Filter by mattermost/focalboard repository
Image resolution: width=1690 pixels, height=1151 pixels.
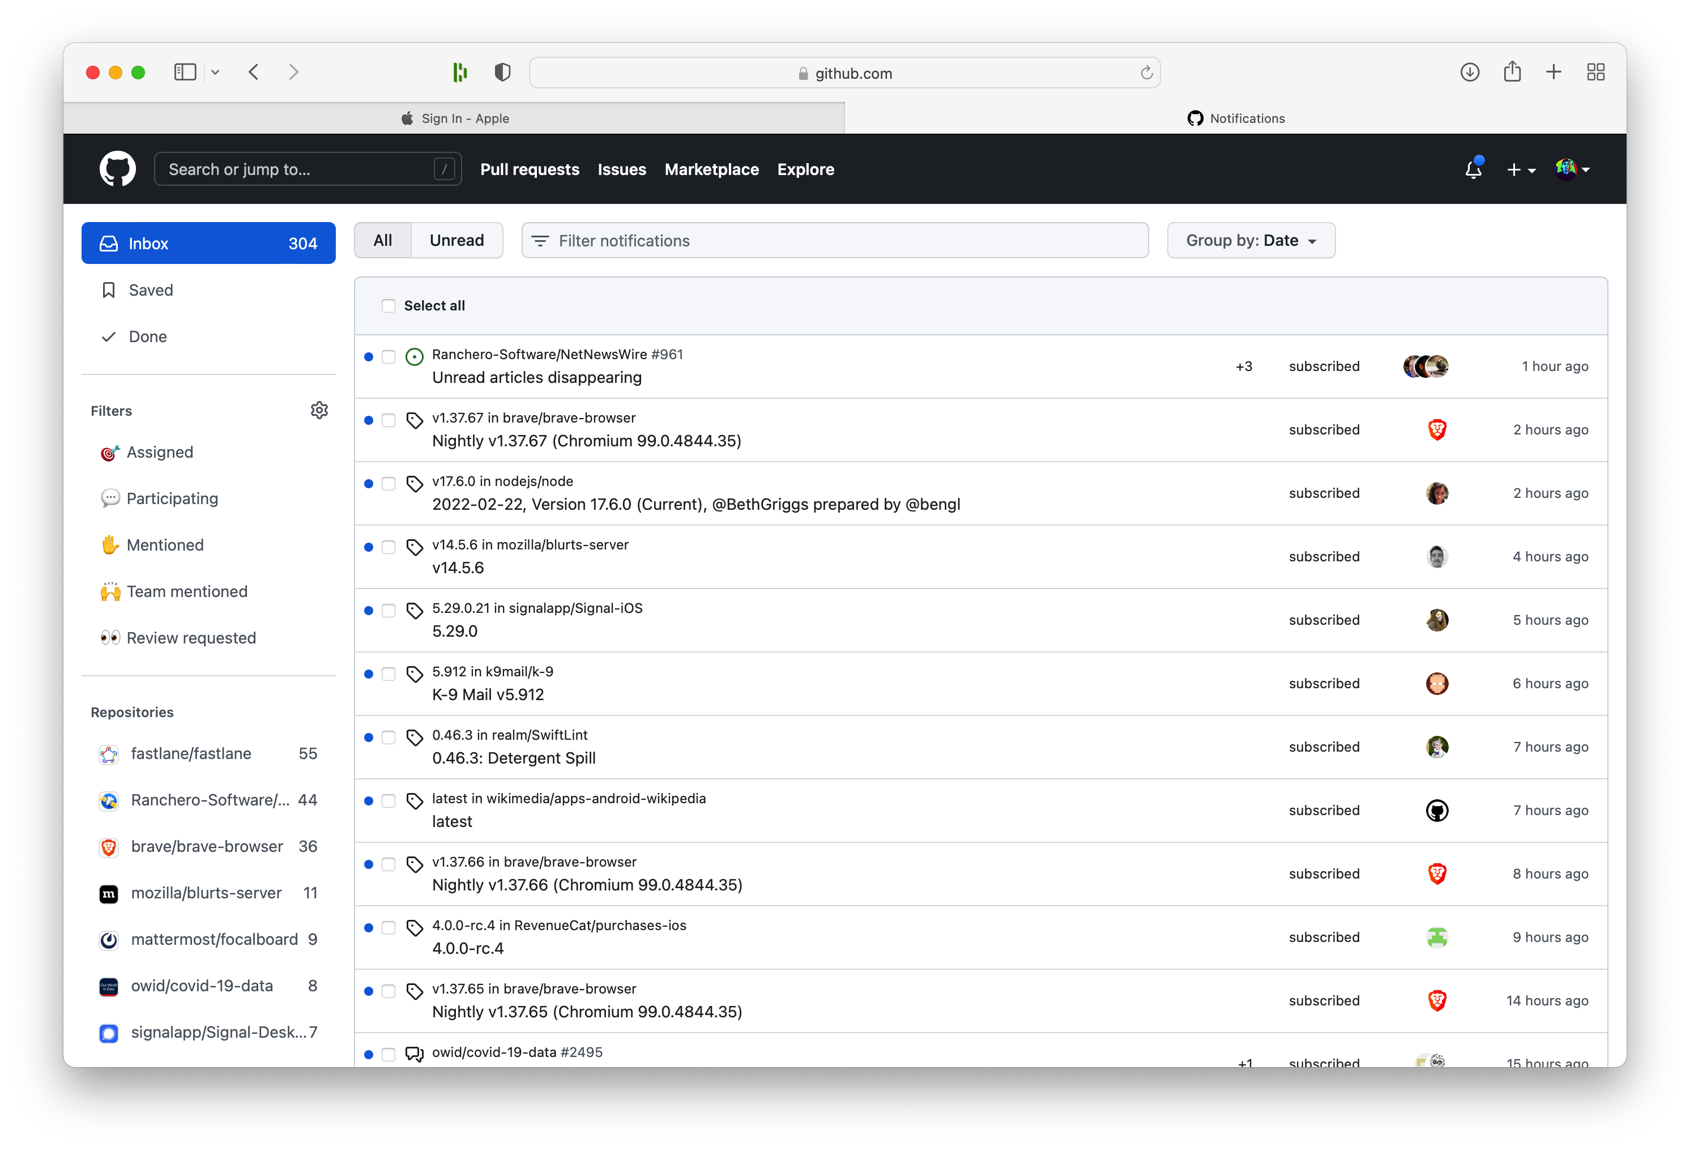pos(209,940)
